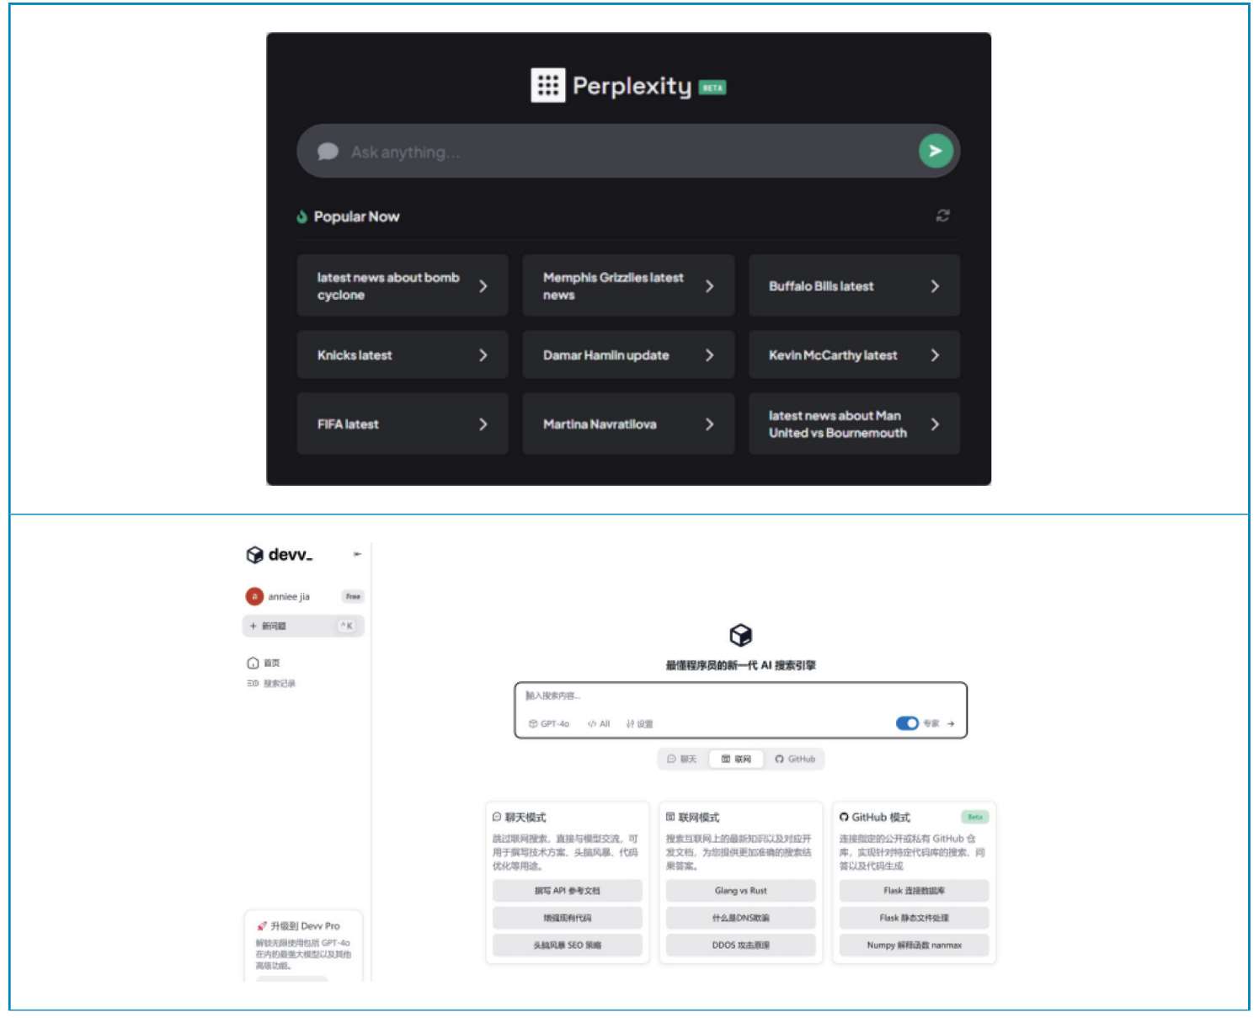Switch to the GitHub tab
The image size is (1259, 1018).
pyautogui.click(x=795, y=759)
